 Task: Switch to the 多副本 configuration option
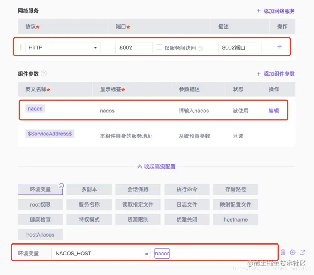coord(89,189)
